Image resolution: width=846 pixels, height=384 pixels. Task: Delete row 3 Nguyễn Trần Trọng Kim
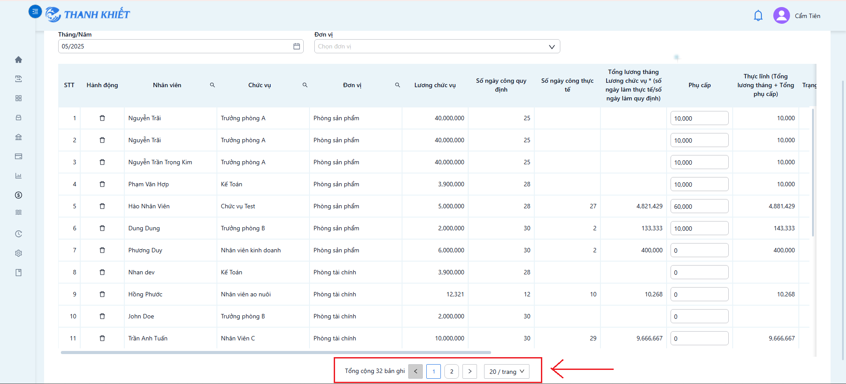(x=102, y=162)
